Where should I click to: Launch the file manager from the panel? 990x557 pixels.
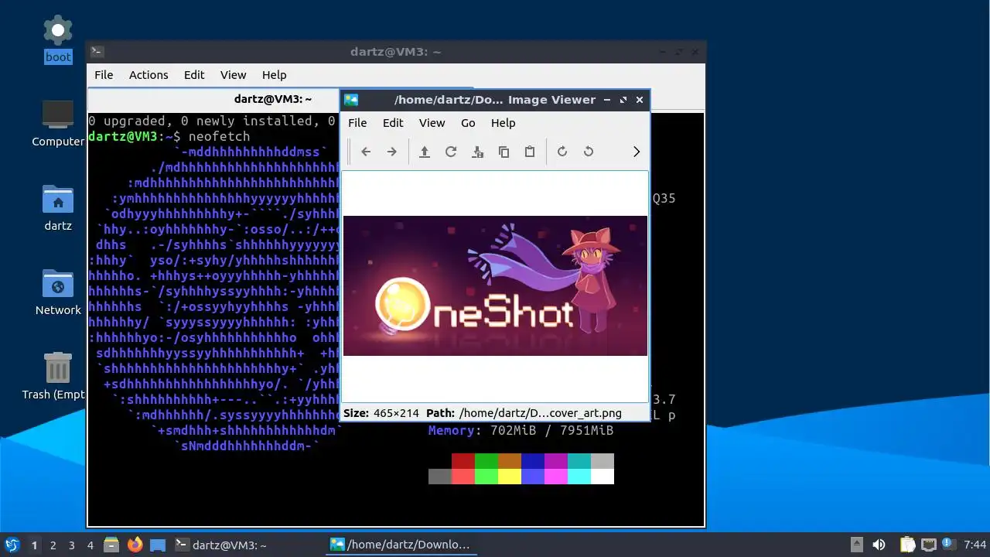point(111,545)
